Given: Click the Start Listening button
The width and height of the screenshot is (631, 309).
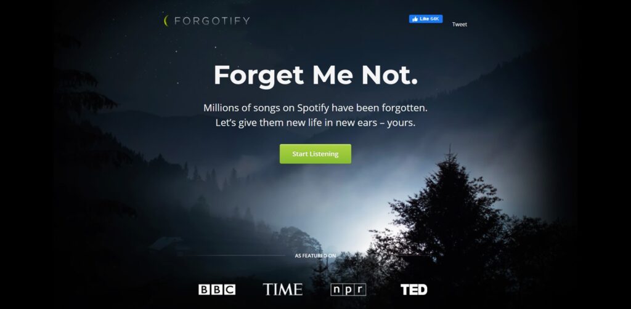Looking at the screenshot, I should pos(315,154).
